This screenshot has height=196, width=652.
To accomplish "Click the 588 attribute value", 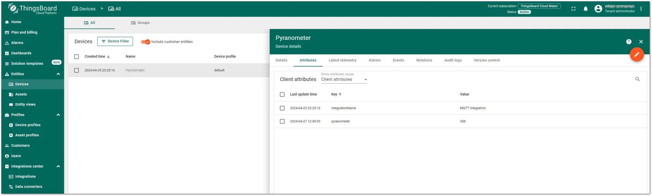I will (463, 121).
